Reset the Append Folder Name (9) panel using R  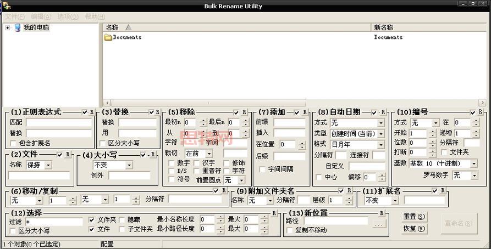tap(349, 190)
